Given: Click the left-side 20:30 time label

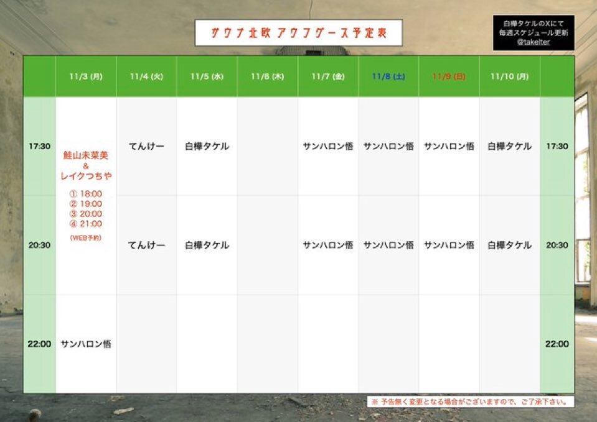Looking at the screenshot, I should (40, 245).
